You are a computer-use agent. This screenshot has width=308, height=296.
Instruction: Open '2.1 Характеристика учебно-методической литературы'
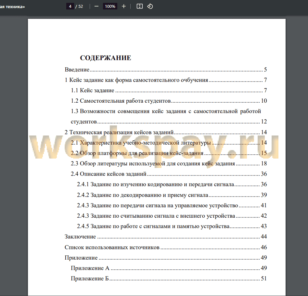[x=169, y=143]
